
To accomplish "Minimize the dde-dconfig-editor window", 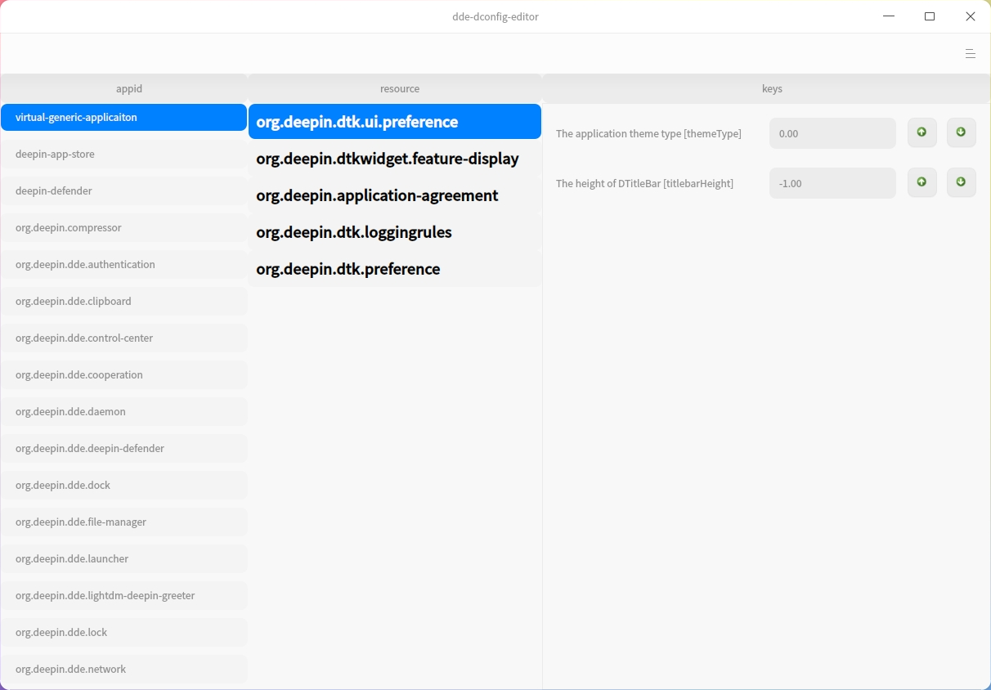I will click(889, 16).
